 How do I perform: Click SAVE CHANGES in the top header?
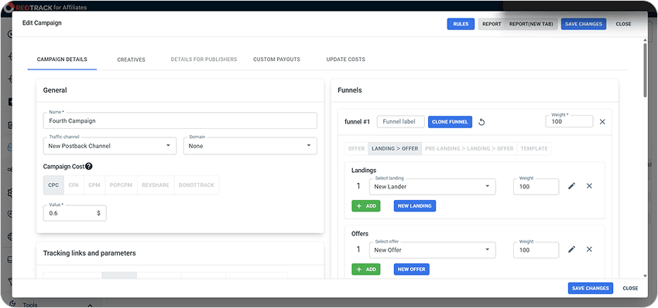[584, 24]
